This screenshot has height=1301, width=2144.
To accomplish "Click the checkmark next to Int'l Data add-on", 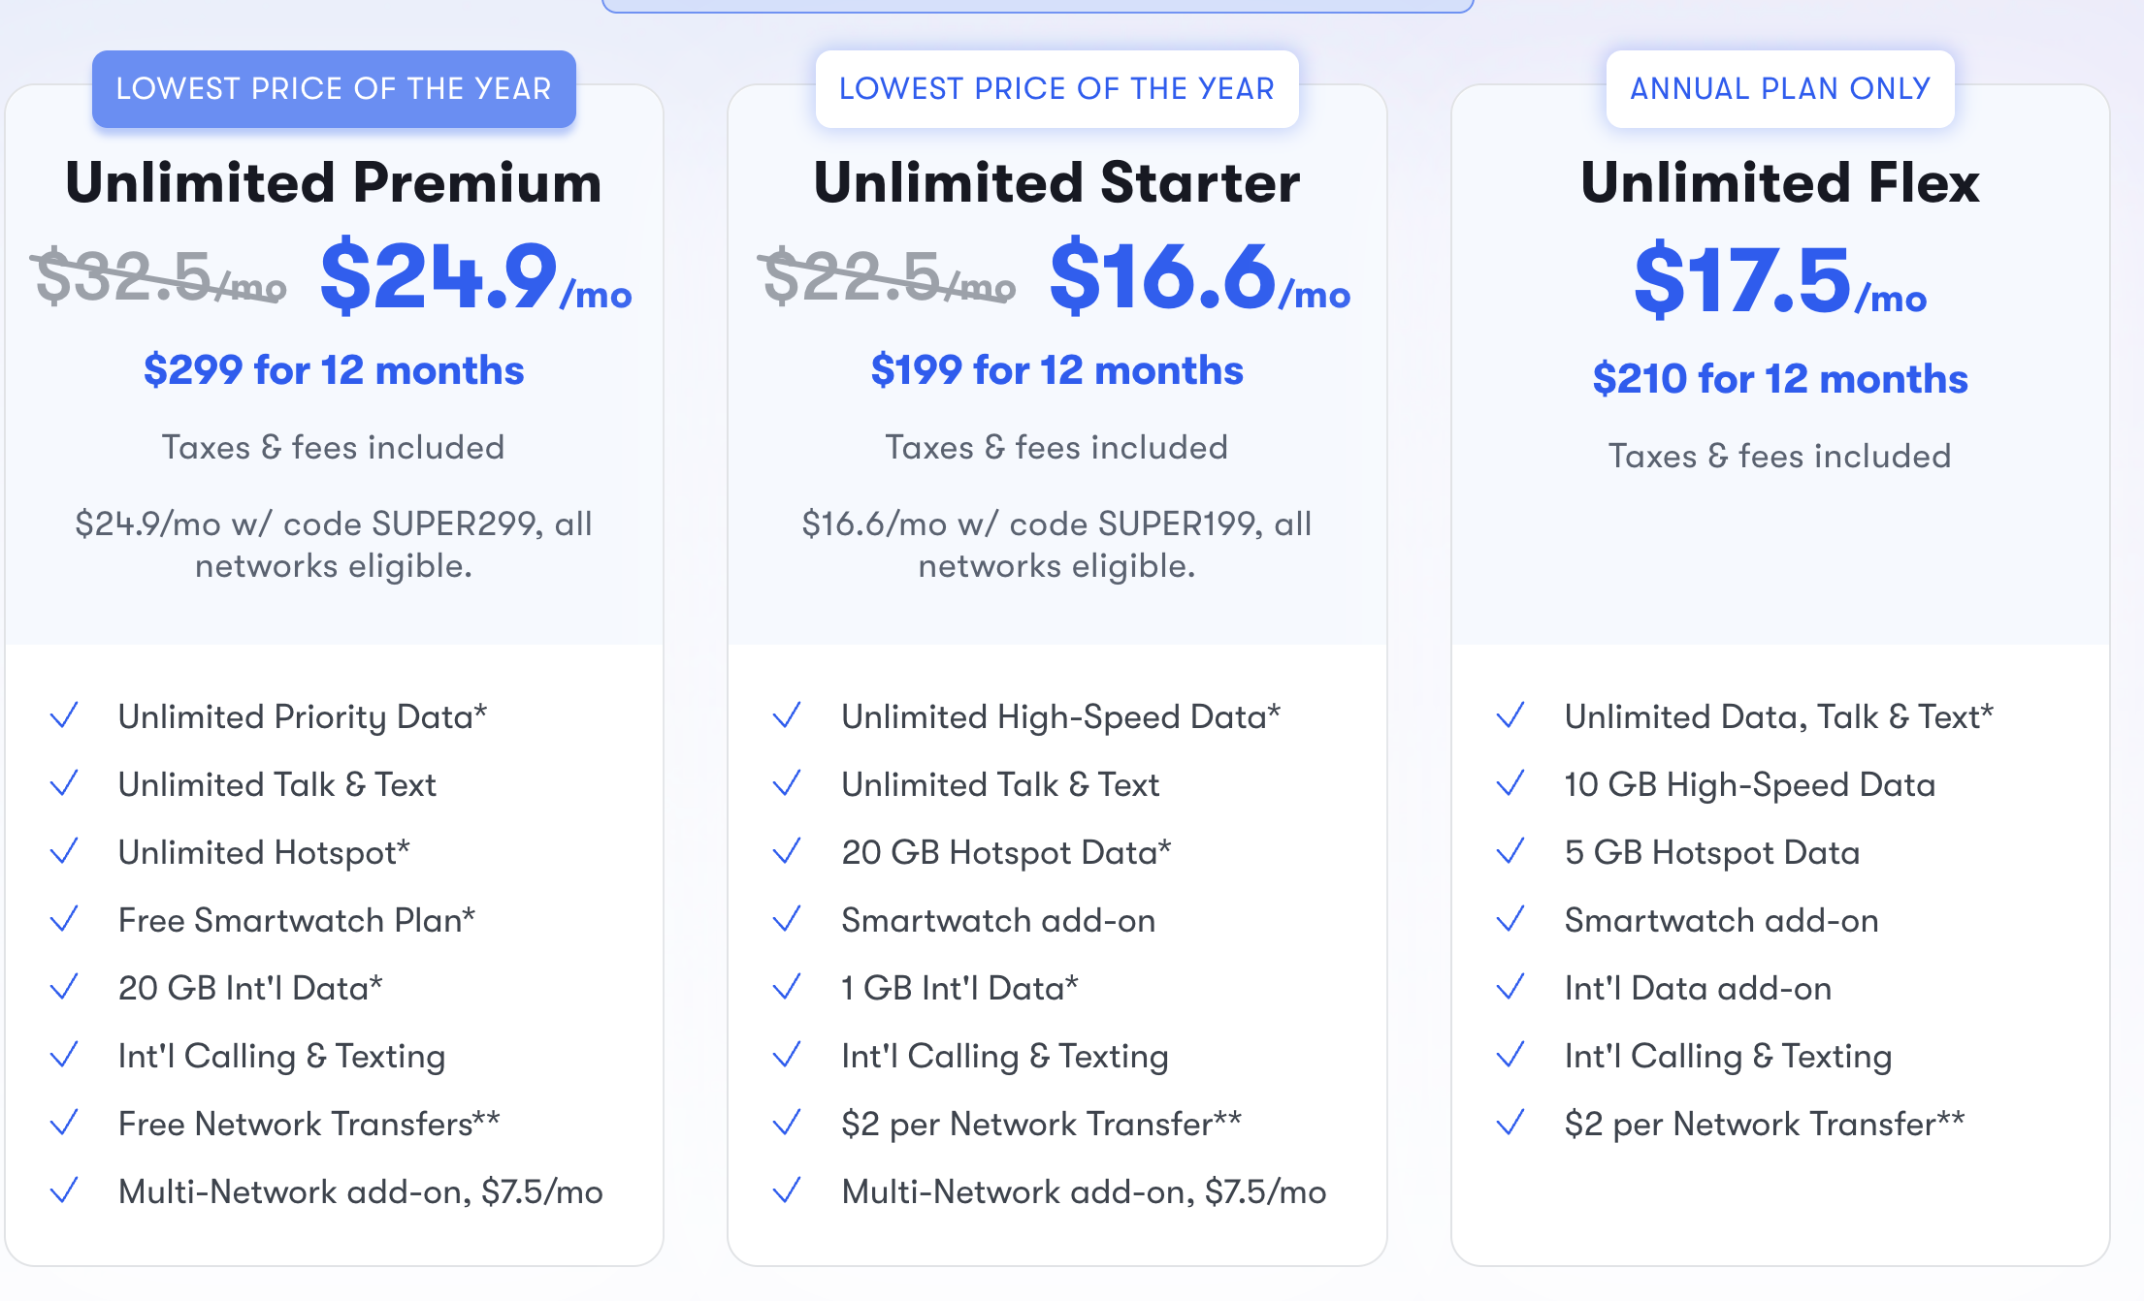I will tap(1511, 988).
